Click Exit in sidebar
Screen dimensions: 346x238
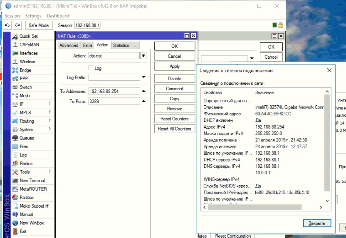point(33,231)
